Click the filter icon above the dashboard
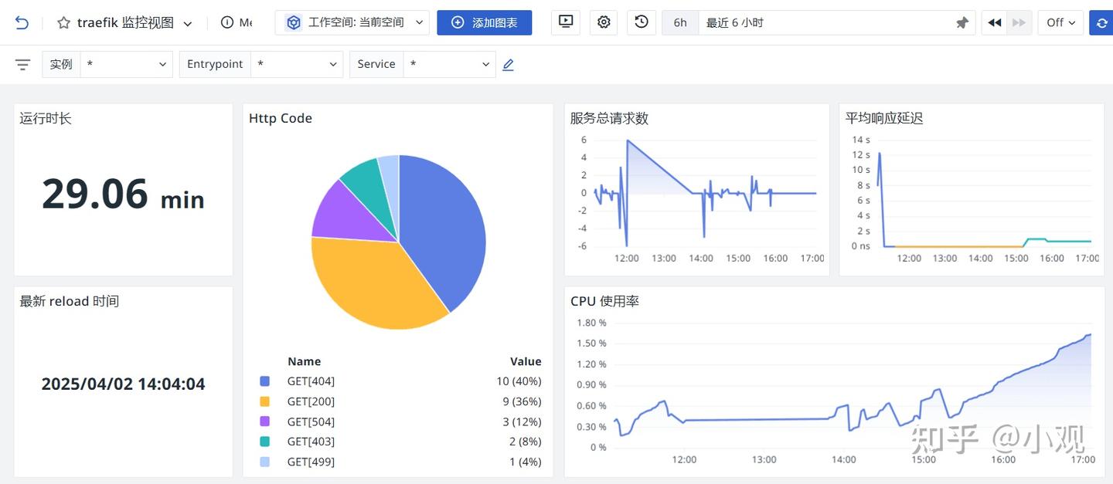This screenshot has width=1113, height=484. coord(22,64)
